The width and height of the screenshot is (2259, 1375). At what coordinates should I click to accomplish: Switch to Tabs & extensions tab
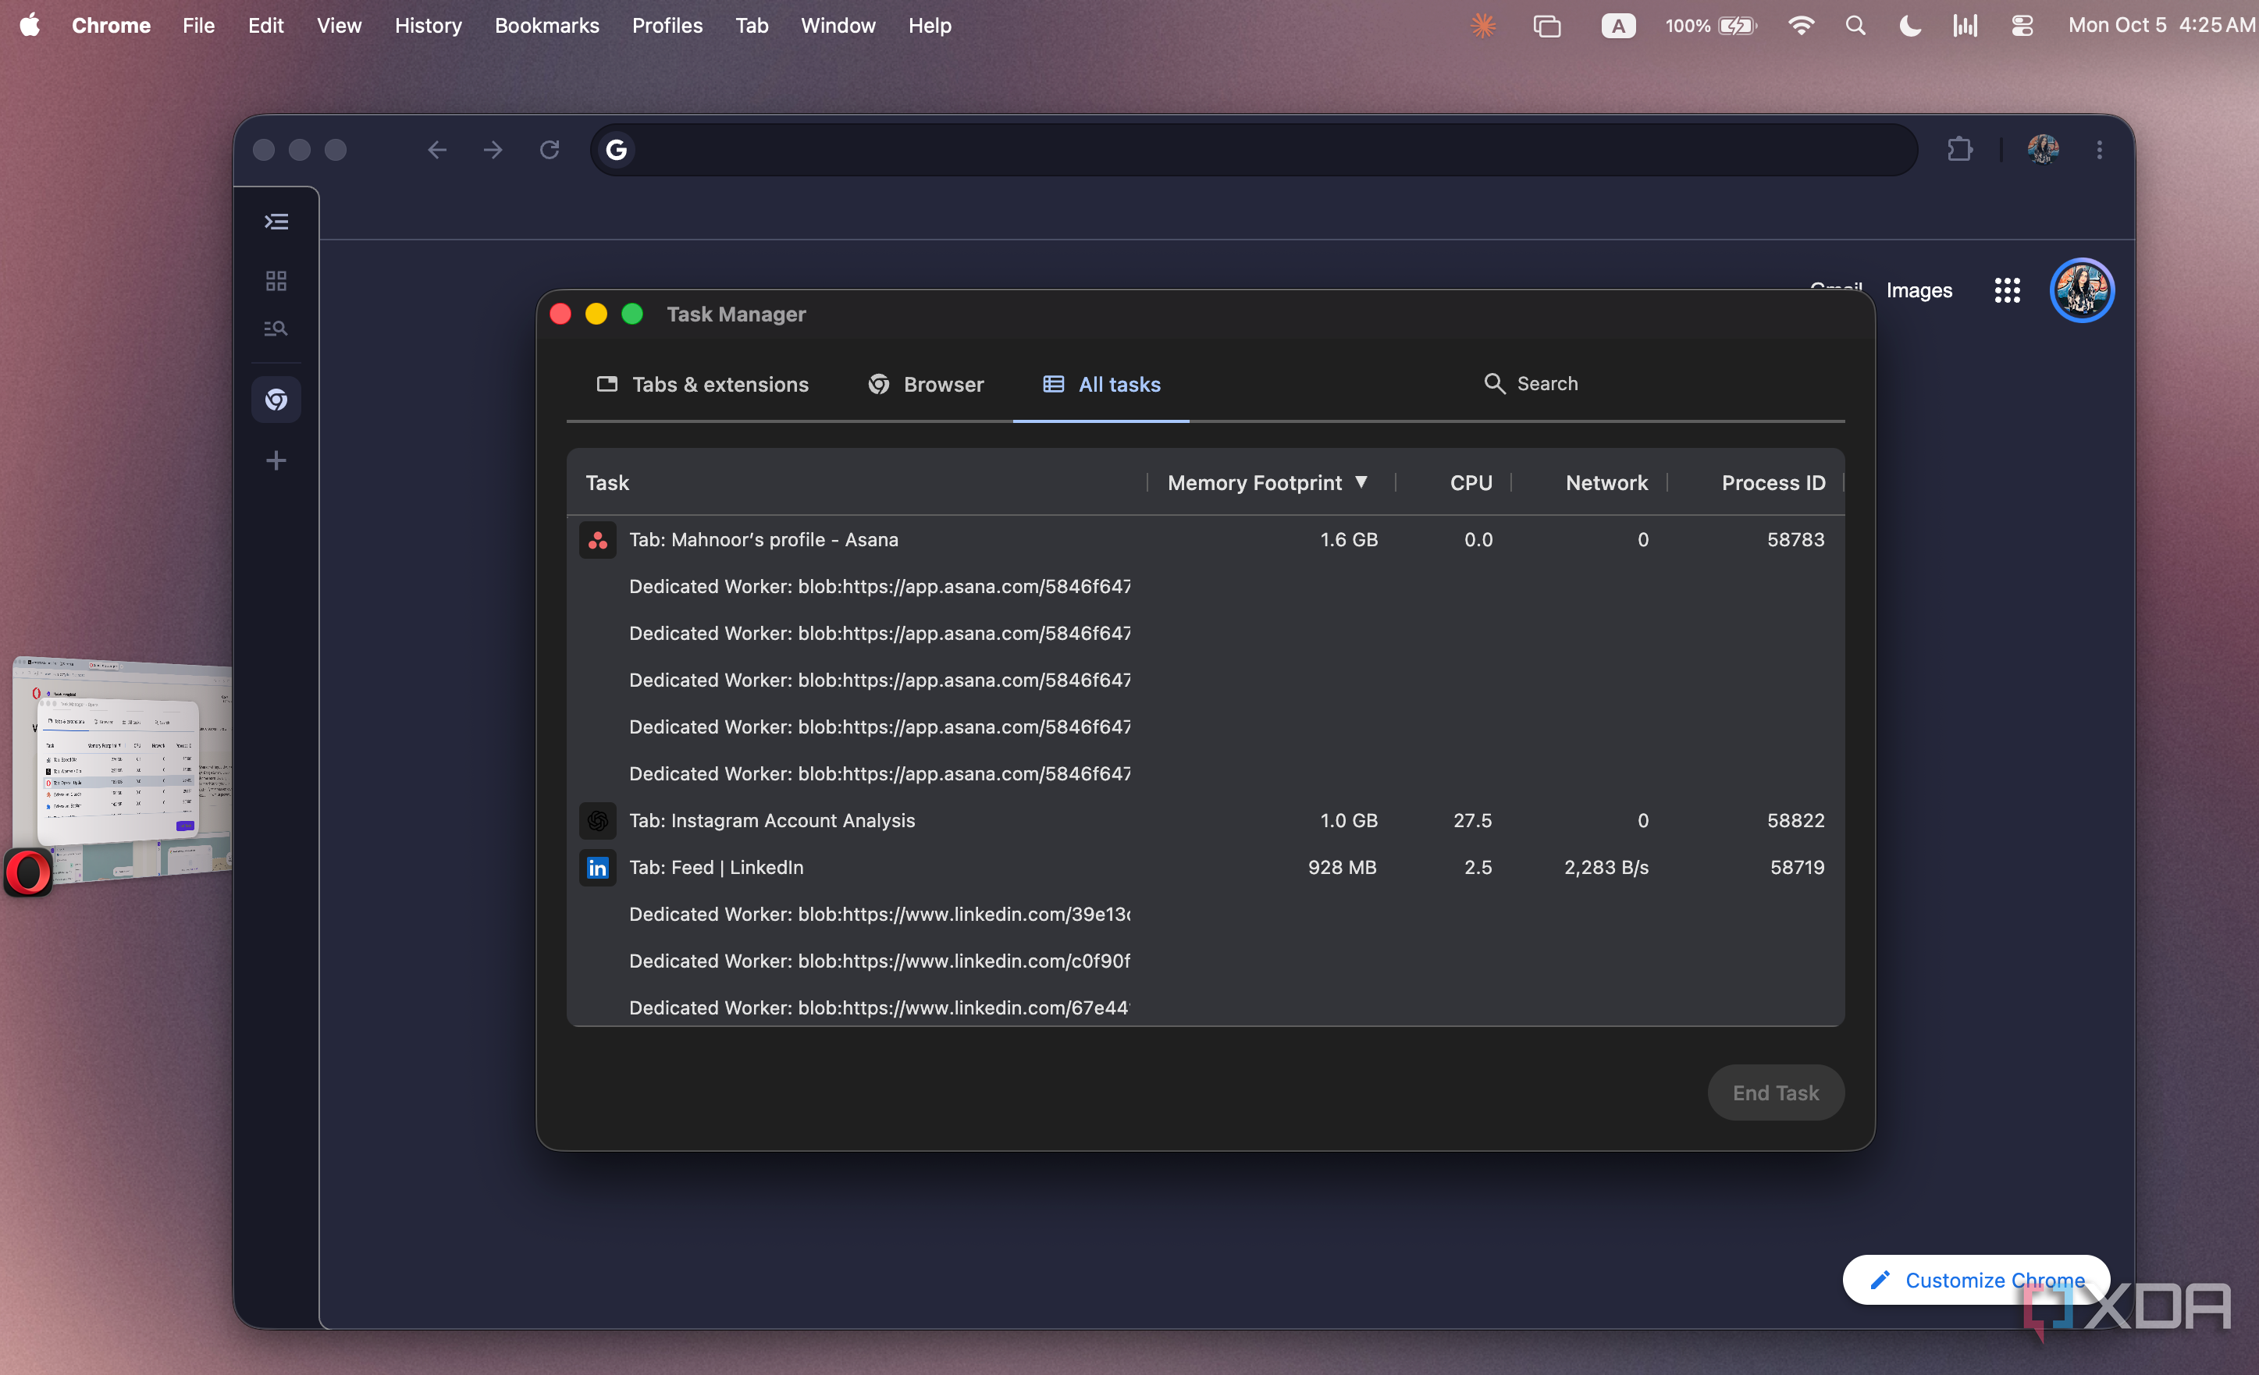[703, 384]
